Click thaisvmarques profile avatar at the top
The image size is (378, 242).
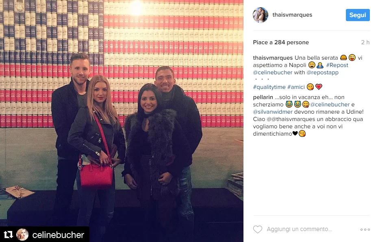coord(261,15)
